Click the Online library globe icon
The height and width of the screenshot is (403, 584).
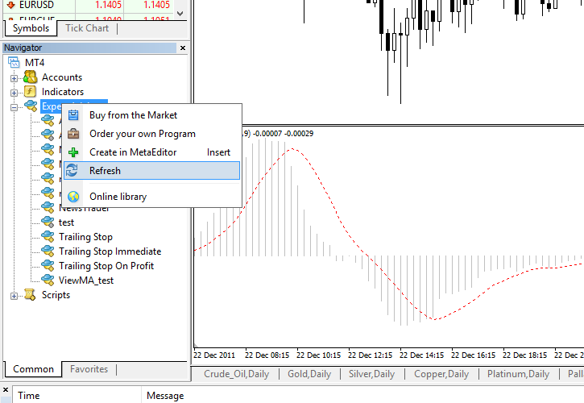(73, 197)
